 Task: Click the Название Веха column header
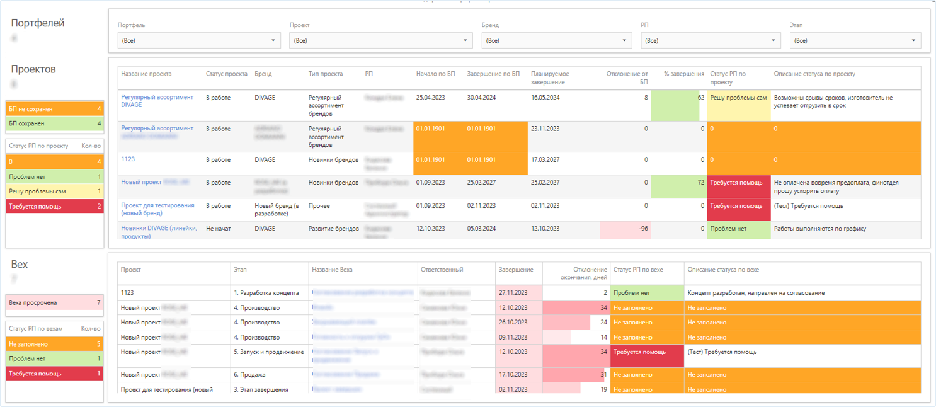click(332, 270)
